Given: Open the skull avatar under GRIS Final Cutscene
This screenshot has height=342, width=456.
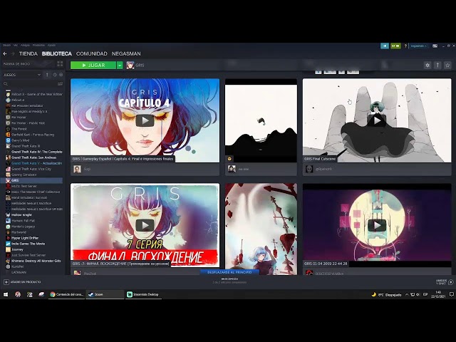Looking at the screenshot, I should 309,169.
